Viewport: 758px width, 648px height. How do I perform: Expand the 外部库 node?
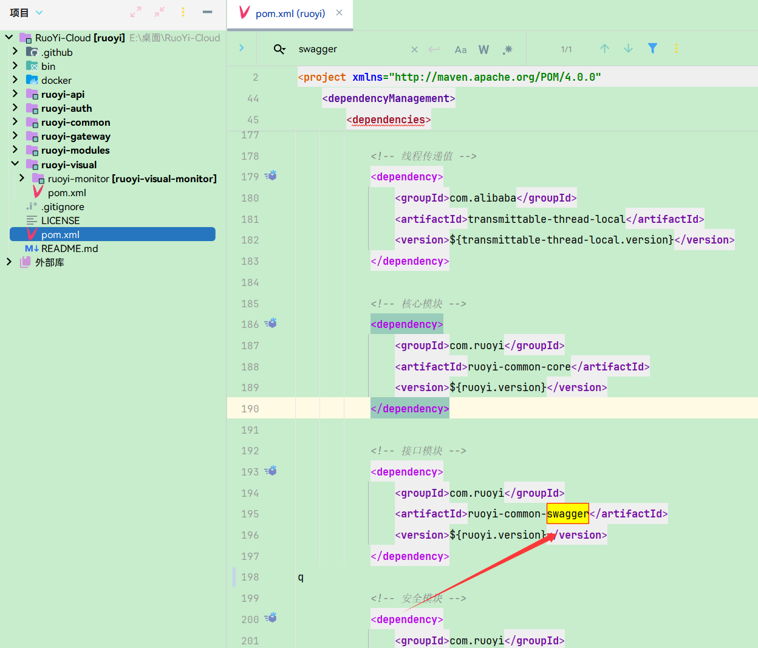(x=9, y=262)
